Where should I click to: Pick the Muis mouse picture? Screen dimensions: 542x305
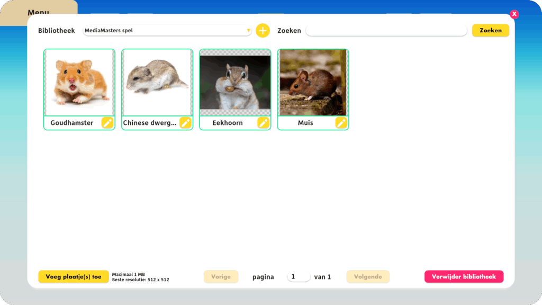(x=313, y=83)
